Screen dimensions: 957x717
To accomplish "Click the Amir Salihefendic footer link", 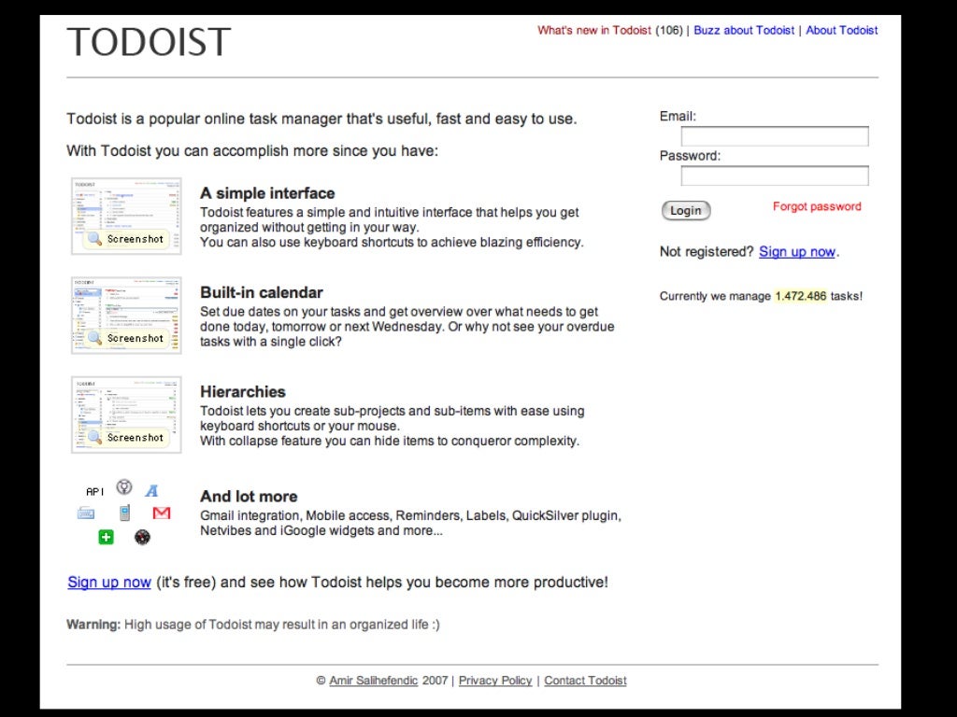I will 374,681.
